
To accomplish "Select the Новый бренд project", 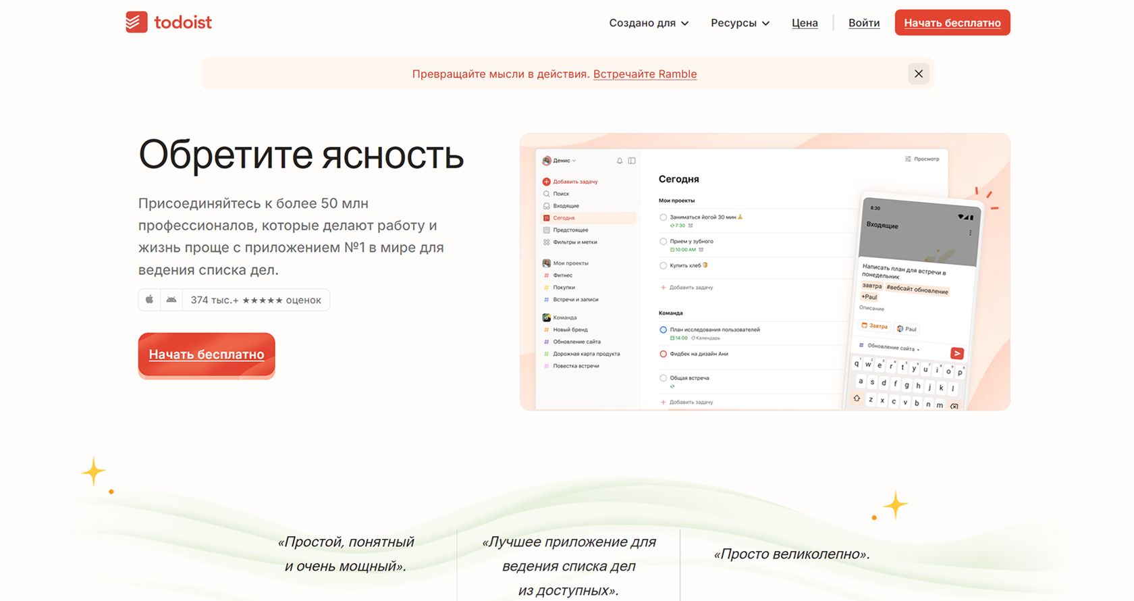I will coord(566,330).
